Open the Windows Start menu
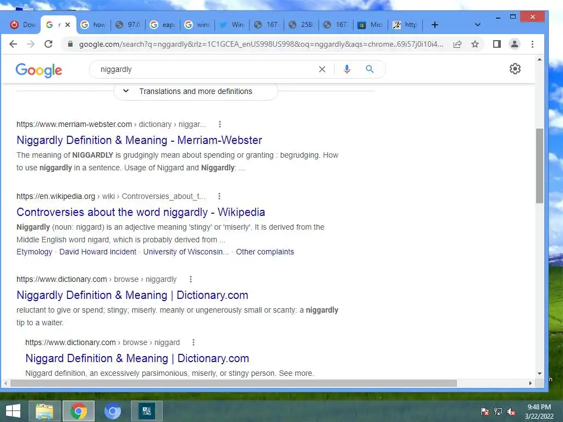The width and height of the screenshot is (563, 422). click(x=13, y=411)
